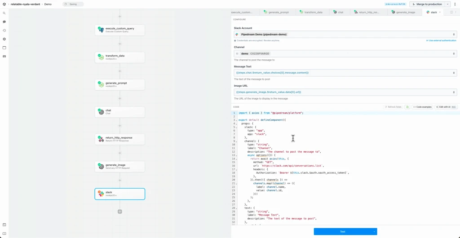Collapse code fold at line 9

point(236,141)
